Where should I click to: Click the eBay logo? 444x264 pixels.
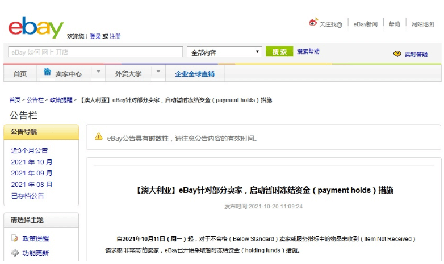pyautogui.click(x=36, y=27)
